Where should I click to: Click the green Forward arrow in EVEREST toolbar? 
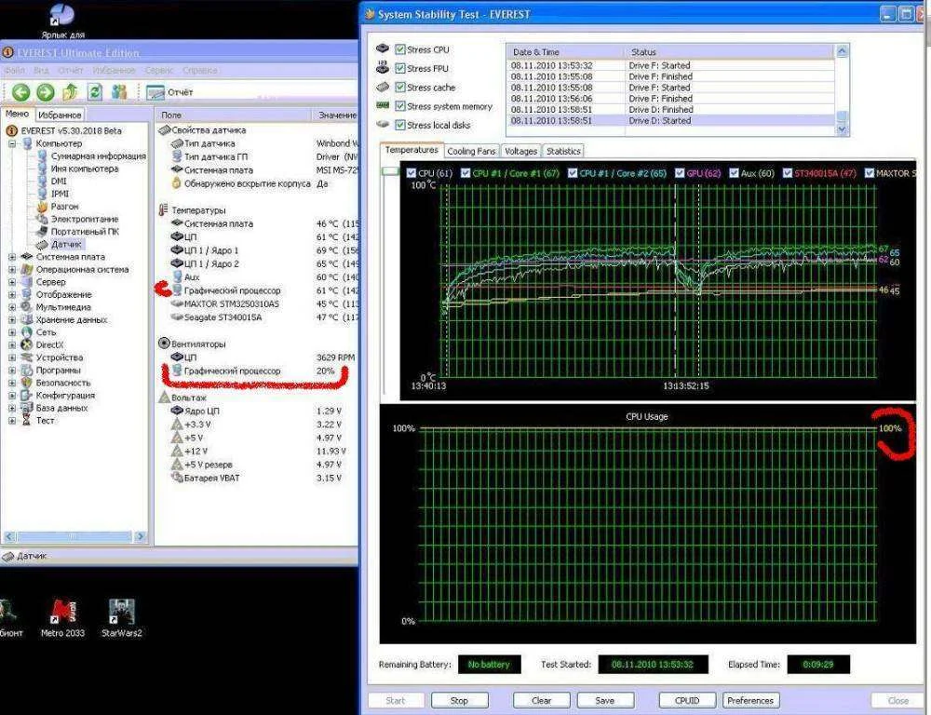point(45,92)
